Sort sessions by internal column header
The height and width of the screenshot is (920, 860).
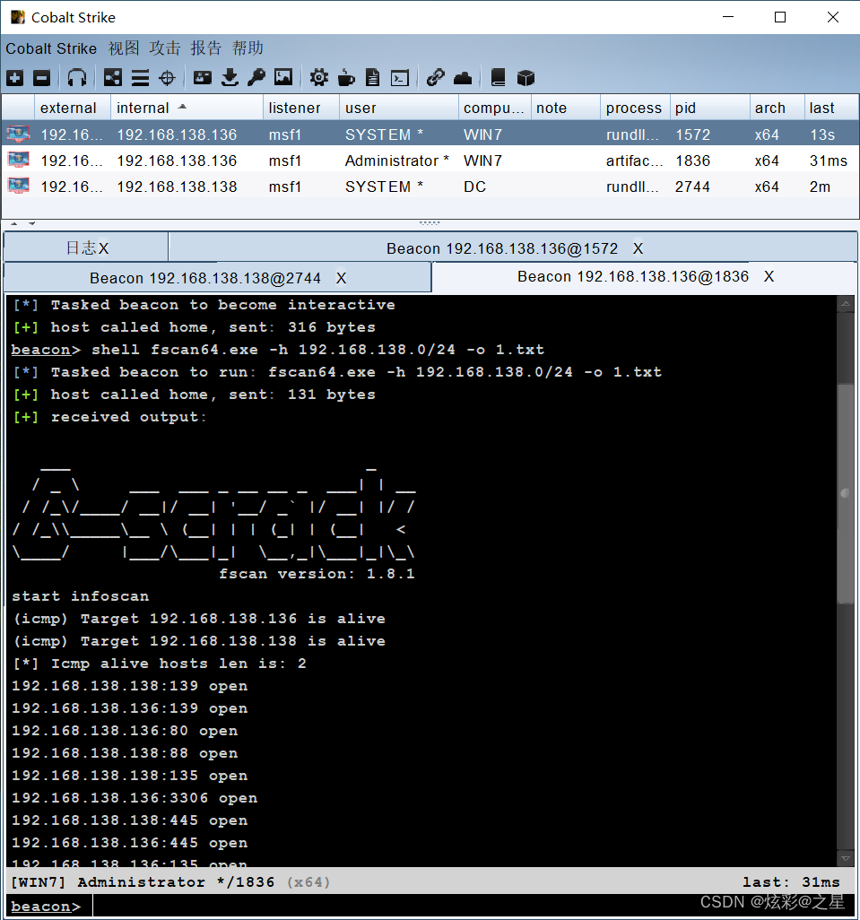(187, 108)
